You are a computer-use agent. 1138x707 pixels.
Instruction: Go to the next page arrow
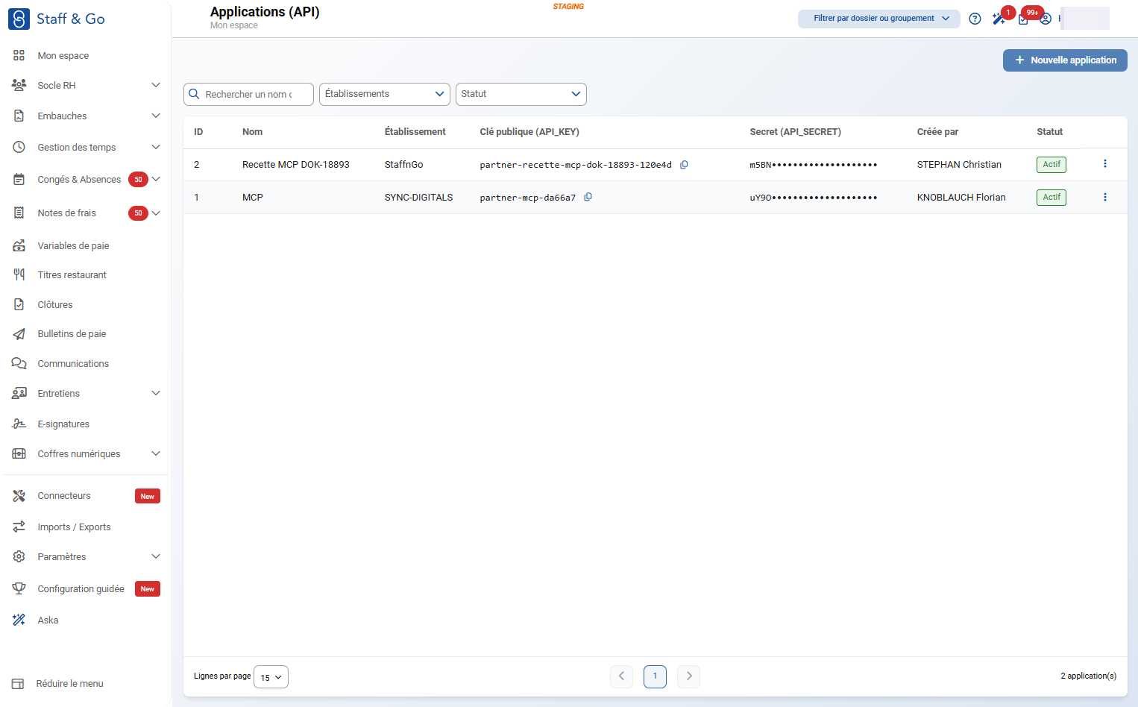689,676
